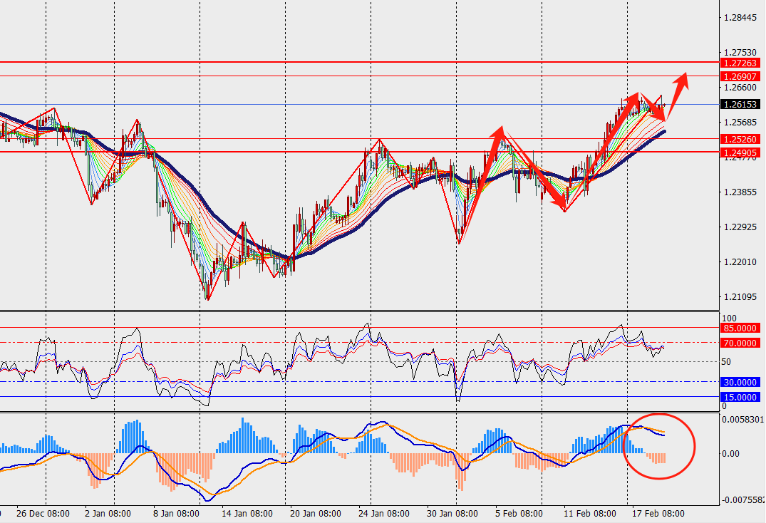Select the 1.28445 price scale value
The height and width of the screenshot is (523, 766).
(x=739, y=17)
